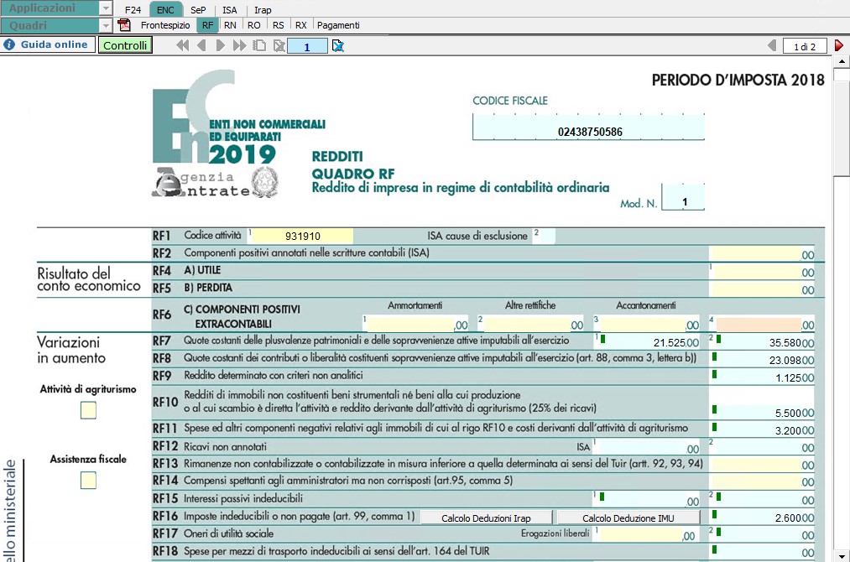Click the Calcolo Deduzione IMU button
Image resolution: width=850 pixels, height=562 pixels.
[x=628, y=518]
